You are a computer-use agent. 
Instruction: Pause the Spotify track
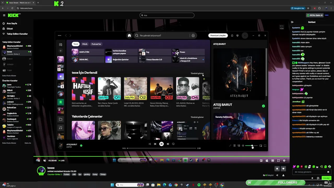click(162, 144)
